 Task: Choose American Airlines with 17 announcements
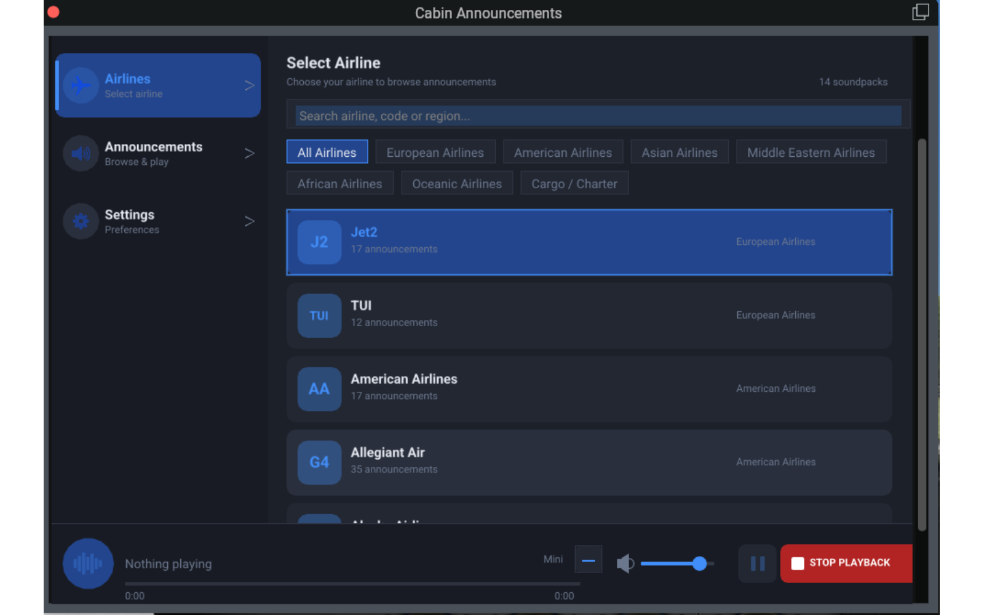pyautogui.click(x=589, y=389)
